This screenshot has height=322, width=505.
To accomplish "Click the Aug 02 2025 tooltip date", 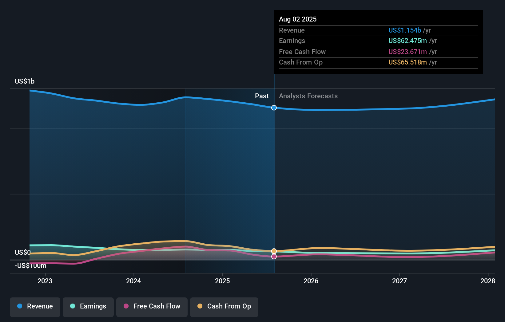I will [x=298, y=19].
